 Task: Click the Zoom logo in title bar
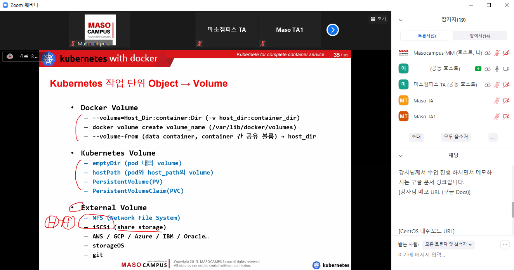pyautogui.click(x=5, y=5)
